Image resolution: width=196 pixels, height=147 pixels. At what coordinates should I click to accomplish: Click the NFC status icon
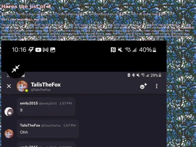tap(113, 50)
